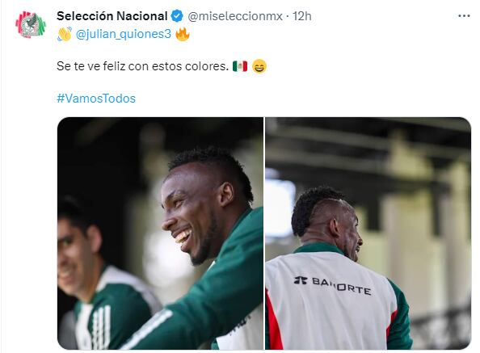Open the #VamosTodos hashtag
This screenshot has height=353, width=480.
96,99
